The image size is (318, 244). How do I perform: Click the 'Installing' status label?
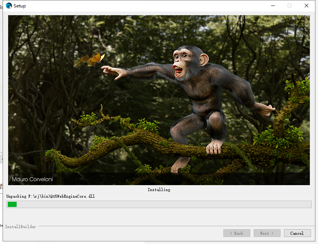tap(159, 190)
